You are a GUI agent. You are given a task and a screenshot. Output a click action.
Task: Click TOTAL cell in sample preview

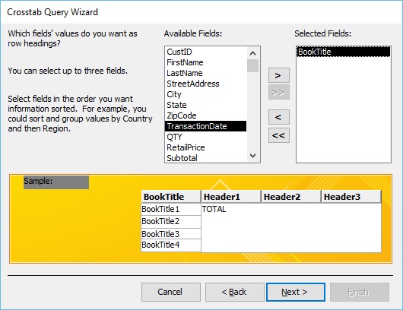pos(214,209)
